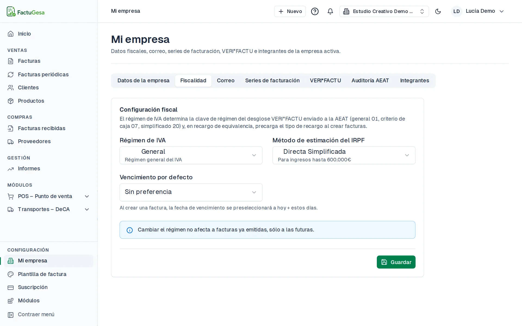Open the Régimen de IVA dropdown

point(191,155)
